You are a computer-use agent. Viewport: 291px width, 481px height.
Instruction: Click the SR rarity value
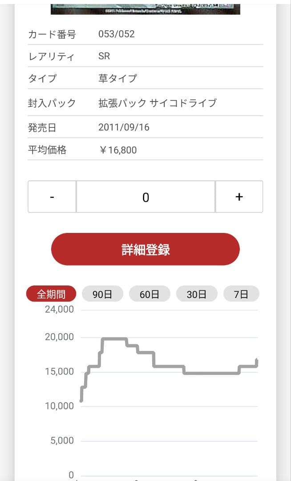pyautogui.click(x=104, y=56)
